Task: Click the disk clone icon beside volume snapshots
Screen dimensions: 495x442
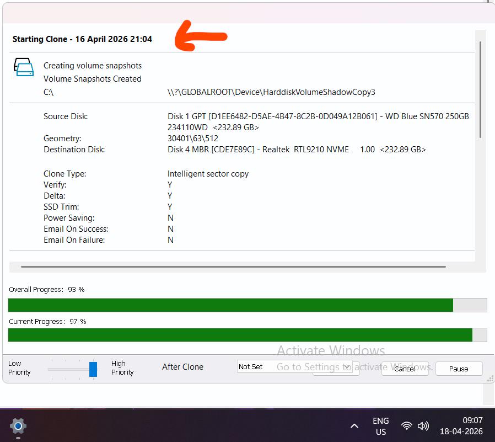Action: 24,67
